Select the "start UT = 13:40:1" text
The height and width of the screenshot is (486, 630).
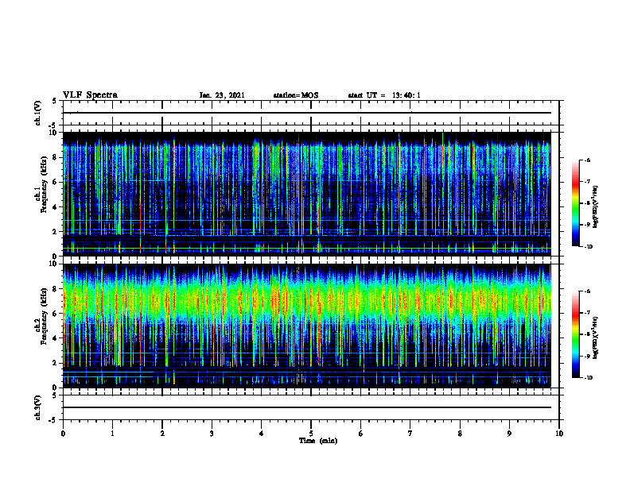[384, 95]
